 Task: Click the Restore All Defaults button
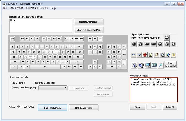[x=89, y=22]
